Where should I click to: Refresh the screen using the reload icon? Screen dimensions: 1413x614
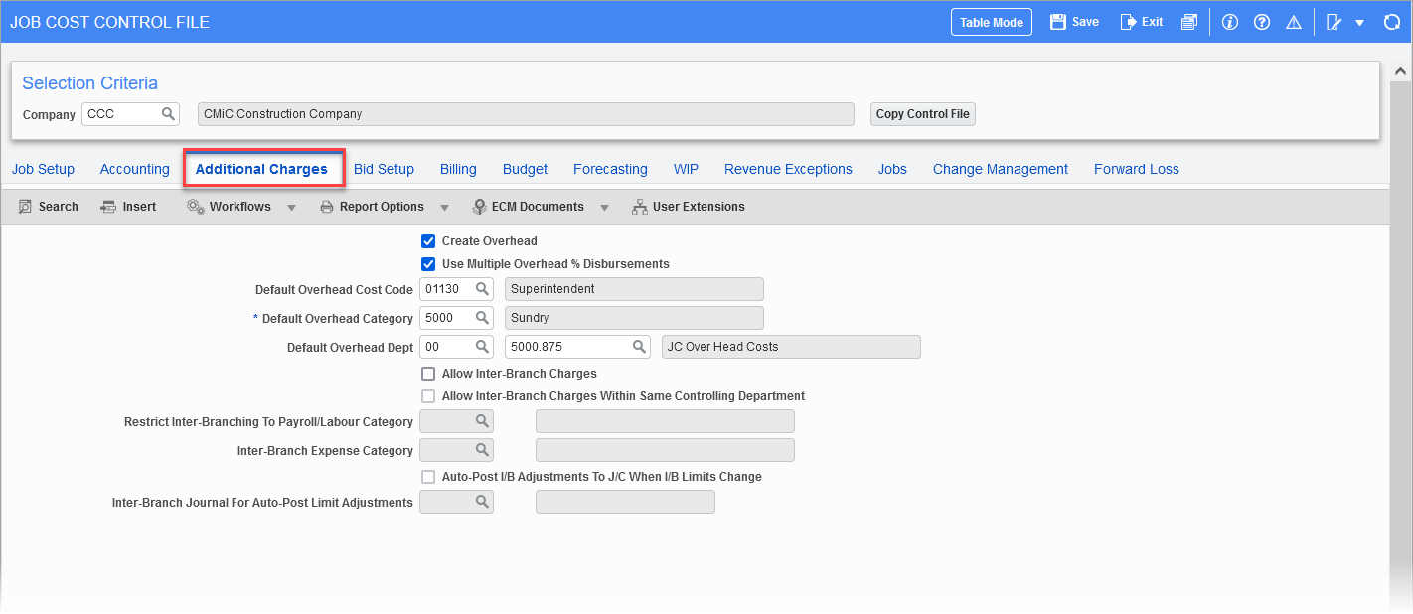(1392, 21)
